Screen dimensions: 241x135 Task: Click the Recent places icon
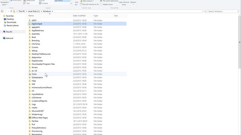point(5,25)
